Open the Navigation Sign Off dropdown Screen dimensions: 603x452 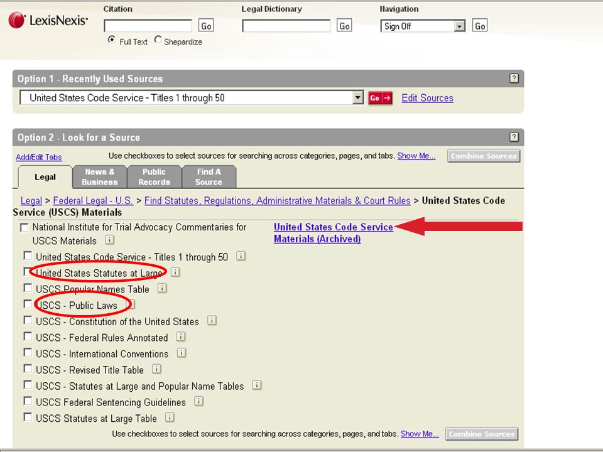click(423, 26)
